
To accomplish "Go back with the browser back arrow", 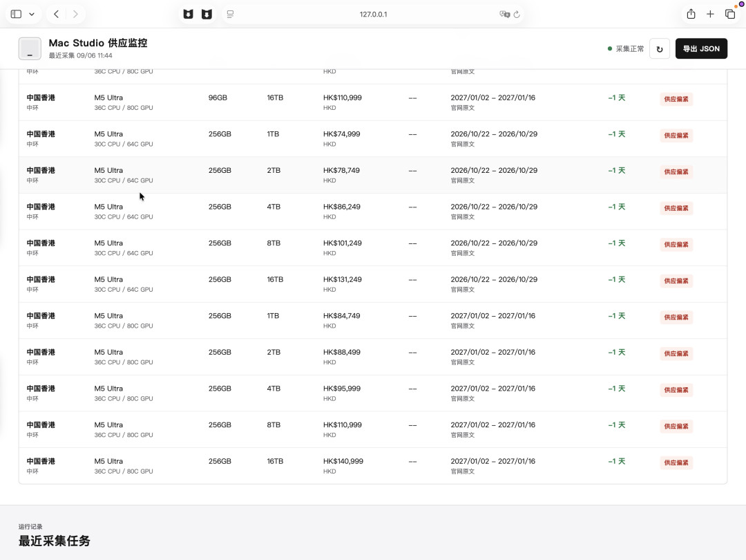I will 56,15.
